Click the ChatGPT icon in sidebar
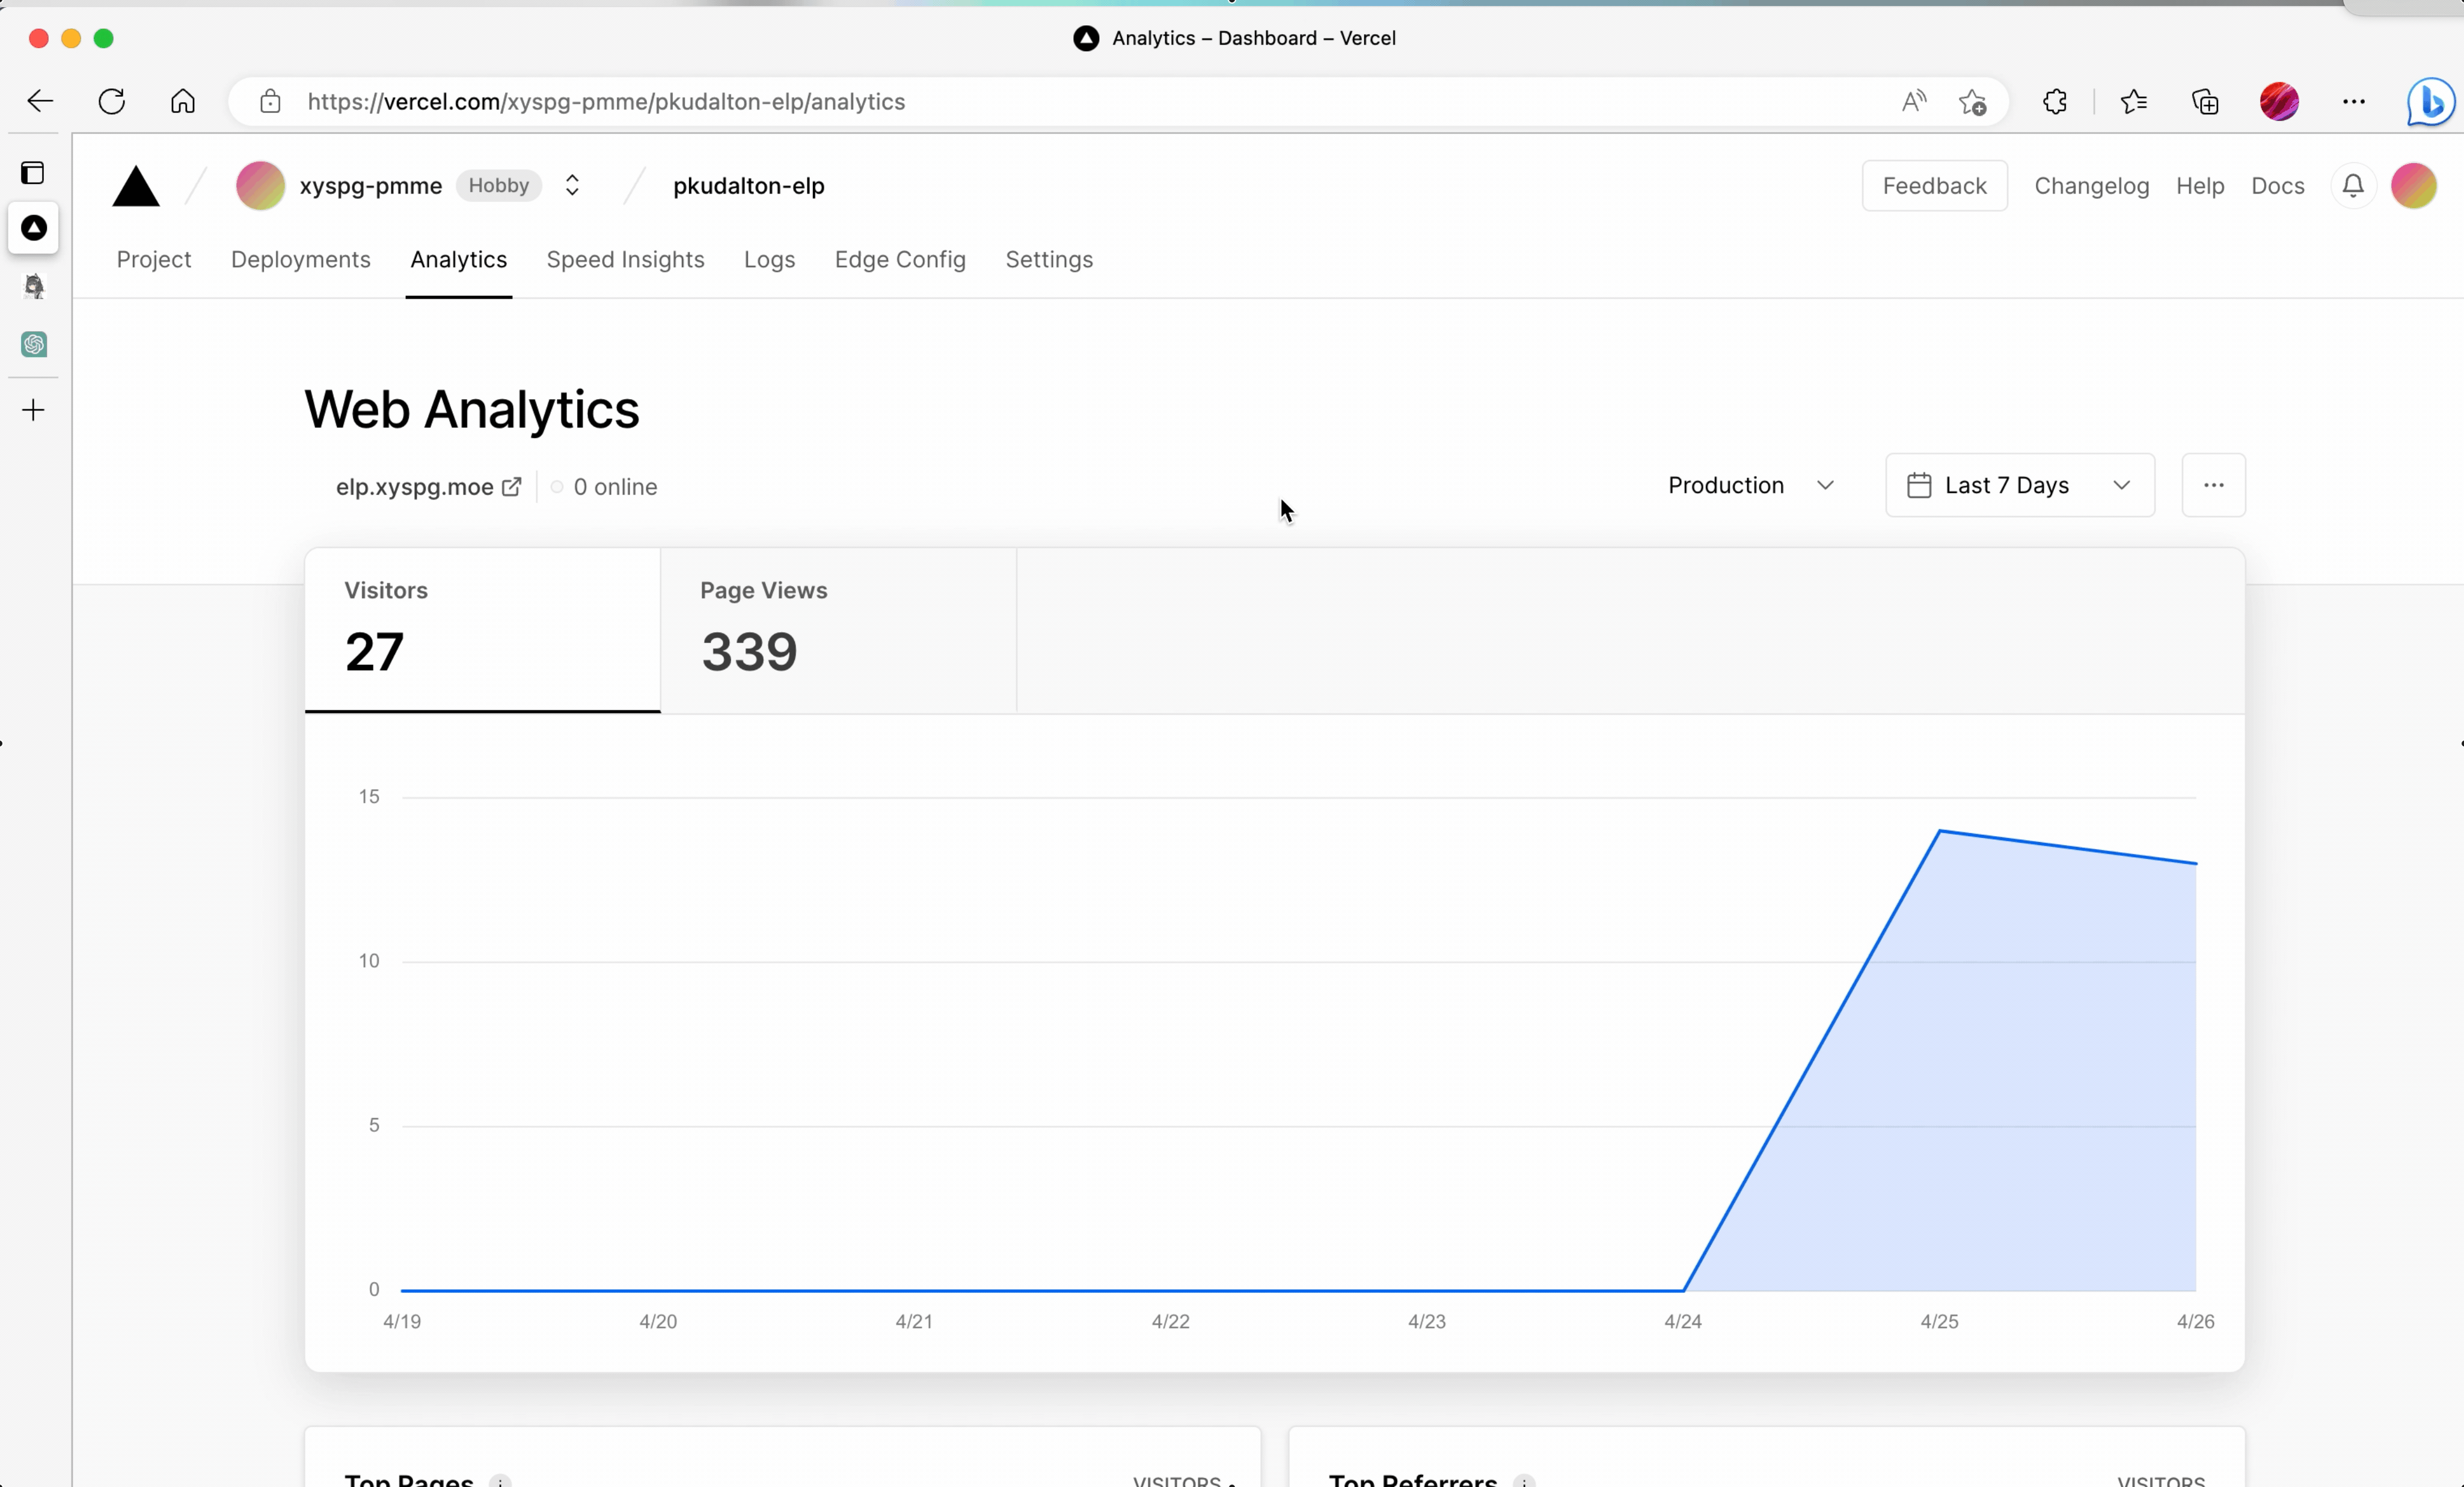 coord(34,345)
